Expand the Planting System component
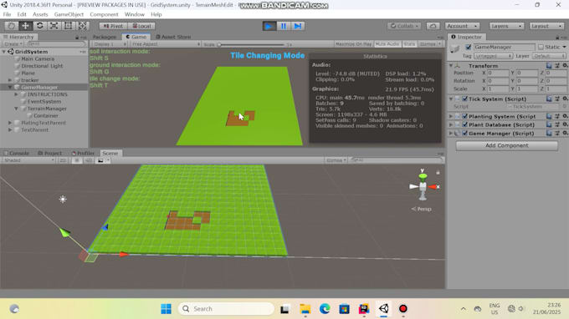 click(451, 116)
